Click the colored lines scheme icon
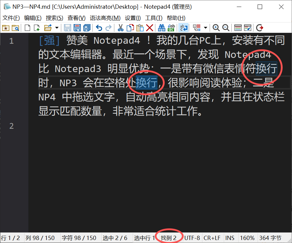The image size is (292, 243). [x=238, y=28]
